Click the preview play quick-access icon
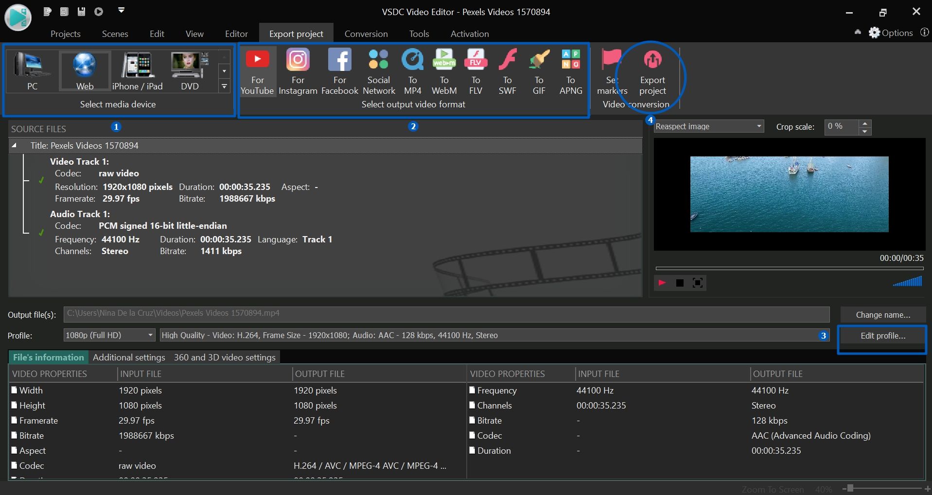The height and width of the screenshot is (495, 932). [99, 11]
